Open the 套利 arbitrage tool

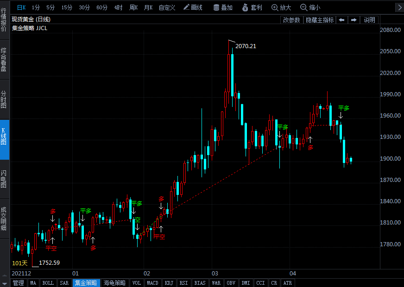[x=252, y=7]
